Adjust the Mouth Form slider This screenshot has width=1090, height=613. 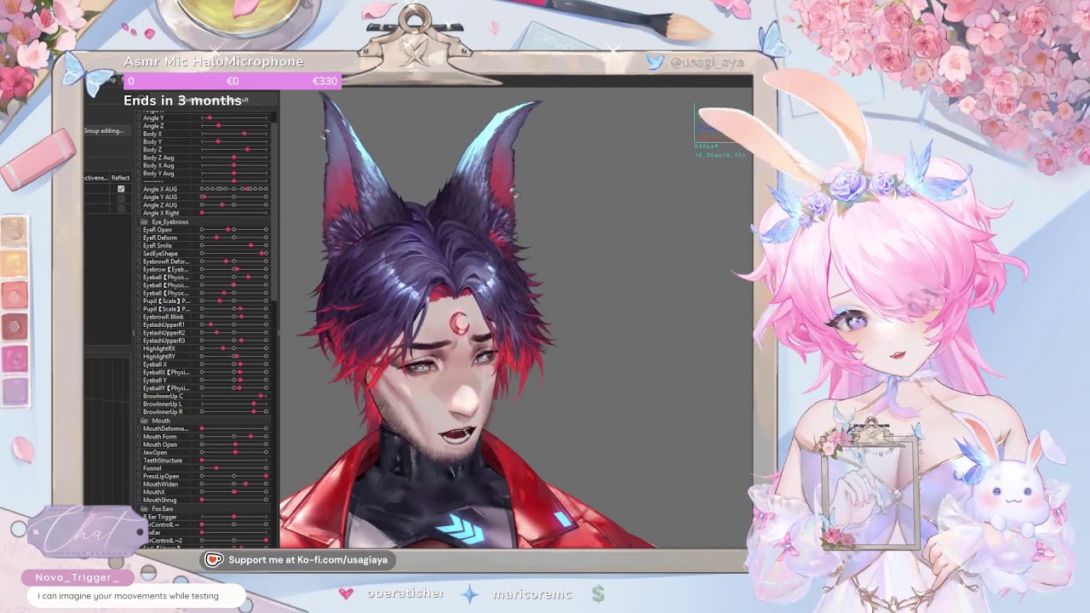point(234,437)
